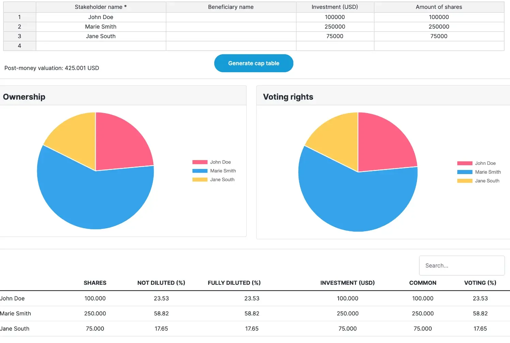Image resolution: width=510 pixels, height=343 pixels.
Task: Sort by VOTING (%) column header
Action: pyautogui.click(x=480, y=283)
